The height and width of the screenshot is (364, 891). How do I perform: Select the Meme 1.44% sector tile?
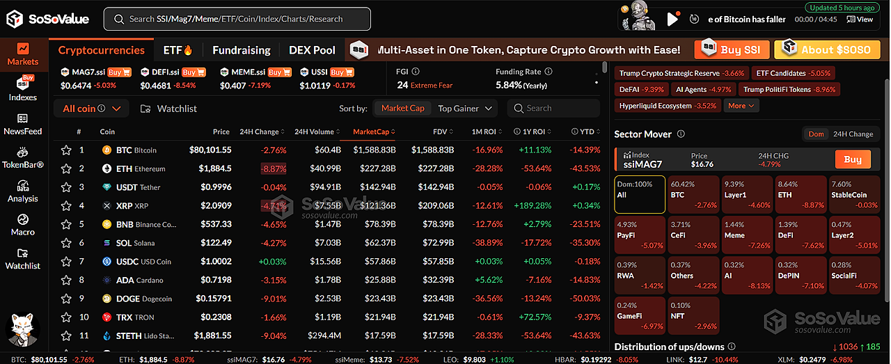tap(747, 234)
